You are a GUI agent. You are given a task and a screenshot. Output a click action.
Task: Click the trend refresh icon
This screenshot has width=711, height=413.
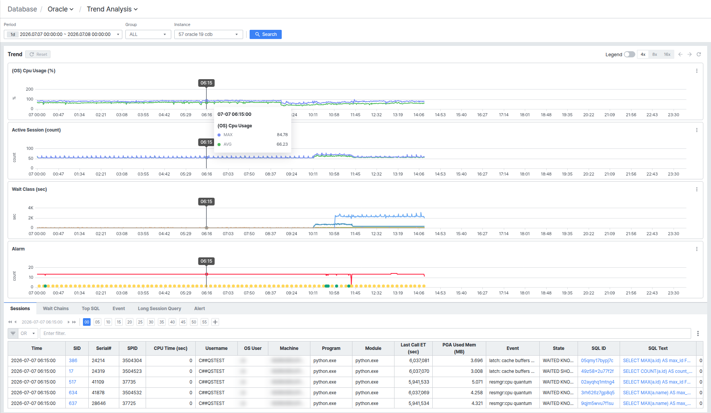(x=699, y=54)
